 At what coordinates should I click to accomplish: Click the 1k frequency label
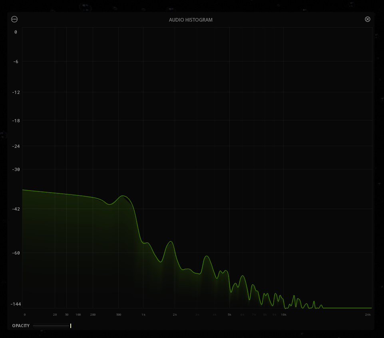click(x=143, y=315)
